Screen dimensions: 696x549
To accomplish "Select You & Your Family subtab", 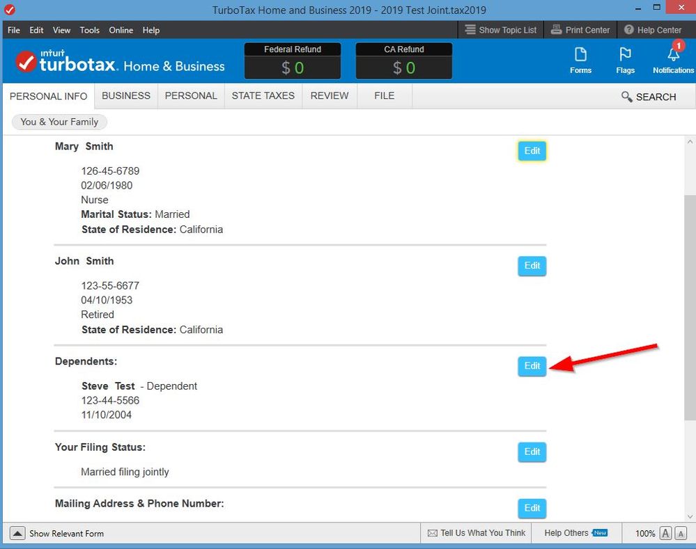I will [59, 122].
